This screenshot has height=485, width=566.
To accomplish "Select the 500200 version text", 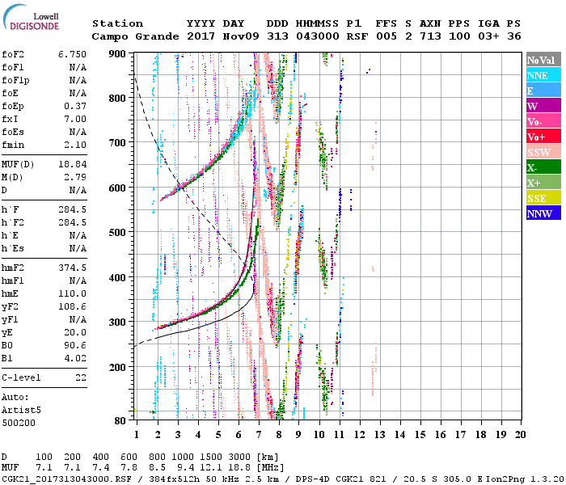I will (19, 423).
